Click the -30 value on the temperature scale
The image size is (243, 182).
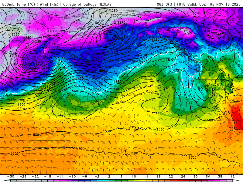(x=11, y=177)
